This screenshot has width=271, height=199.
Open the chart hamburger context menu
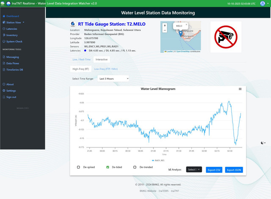(240, 89)
